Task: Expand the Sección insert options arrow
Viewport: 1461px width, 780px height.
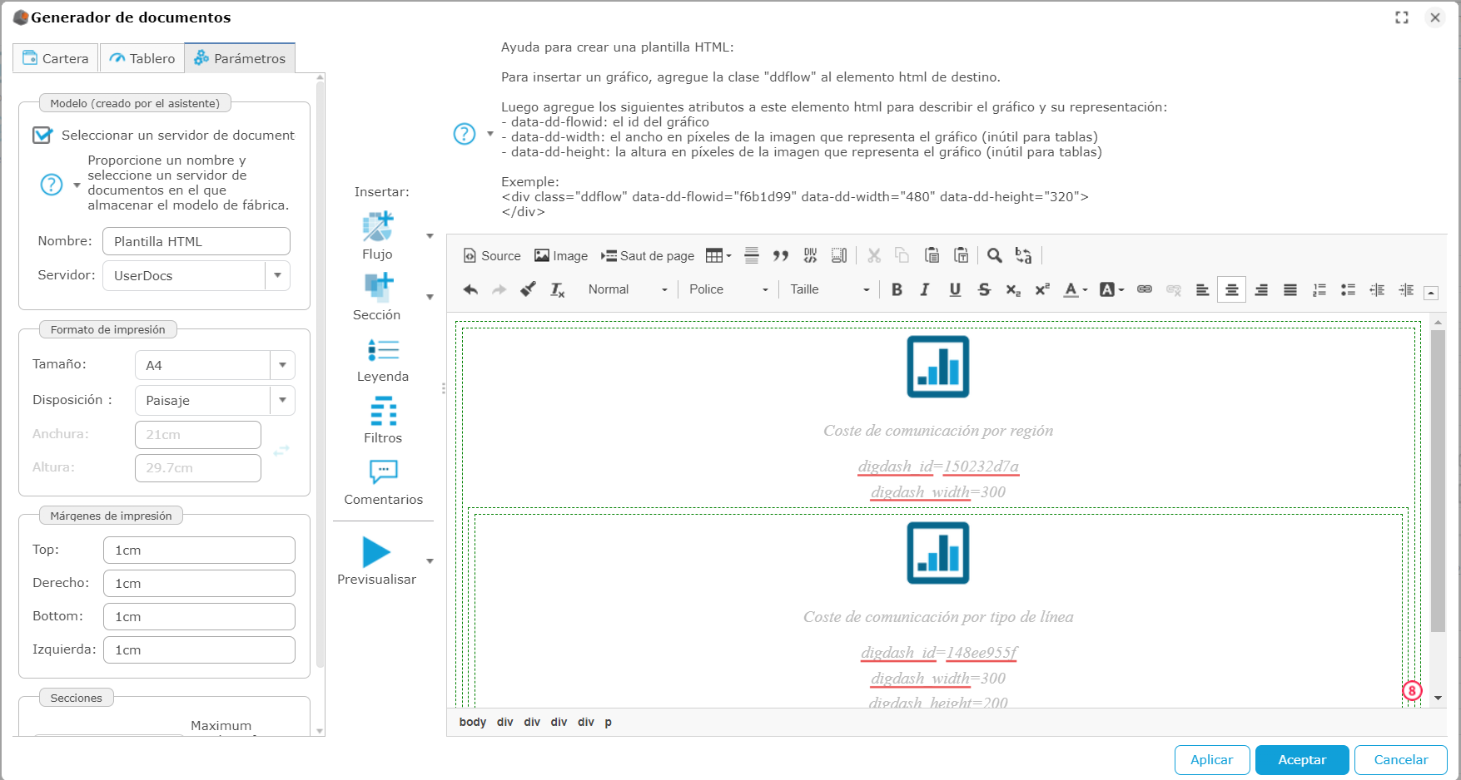Action: 430,297
